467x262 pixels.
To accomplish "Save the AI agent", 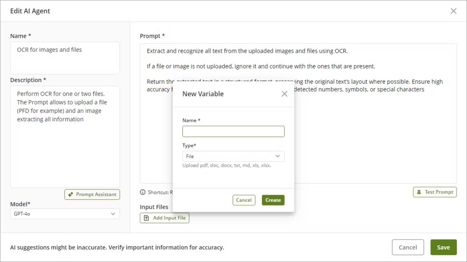I will coord(443,247).
